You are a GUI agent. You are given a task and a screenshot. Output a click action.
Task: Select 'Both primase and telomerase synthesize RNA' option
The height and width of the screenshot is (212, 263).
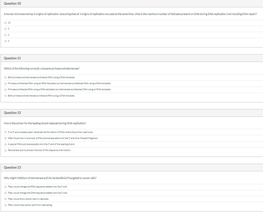point(6,96)
